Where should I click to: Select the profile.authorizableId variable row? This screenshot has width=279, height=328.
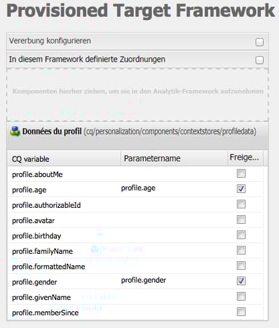click(135, 205)
